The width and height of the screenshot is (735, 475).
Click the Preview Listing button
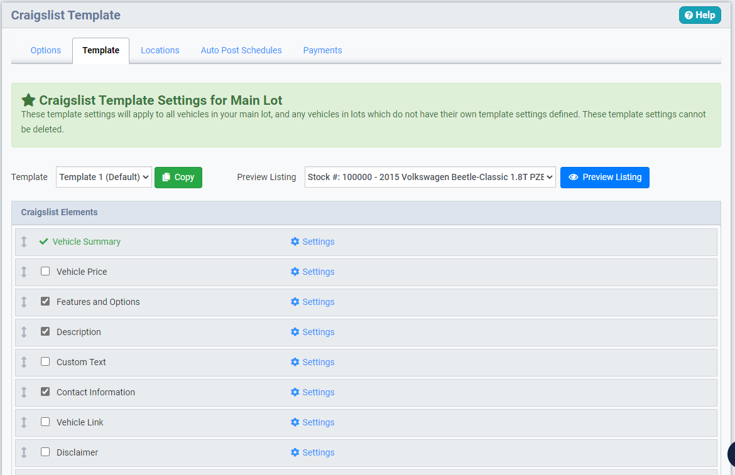click(x=604, y=178)
